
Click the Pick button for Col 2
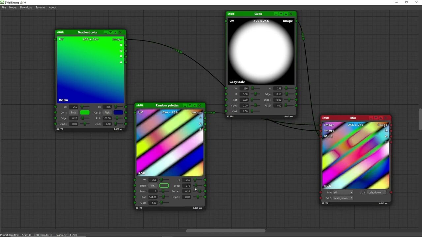pos(107,112)
